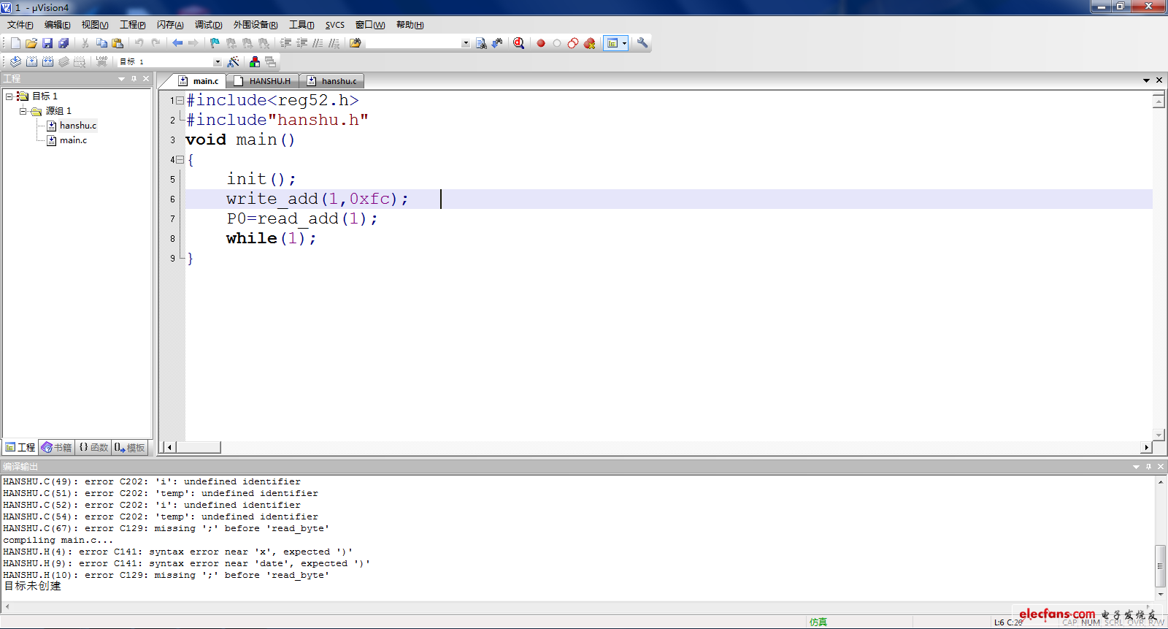Insert a breakpoint with the red dot icon

pos(541,43)
